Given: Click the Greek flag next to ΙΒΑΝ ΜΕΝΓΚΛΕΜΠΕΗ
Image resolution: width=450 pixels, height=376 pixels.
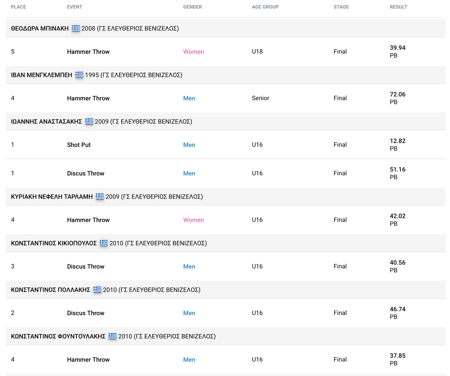Looking at the screenshot, I should pos(79,75).
